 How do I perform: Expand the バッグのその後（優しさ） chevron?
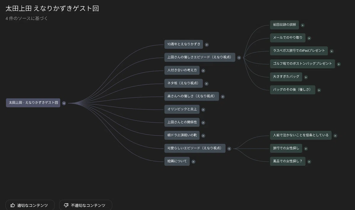319,90
